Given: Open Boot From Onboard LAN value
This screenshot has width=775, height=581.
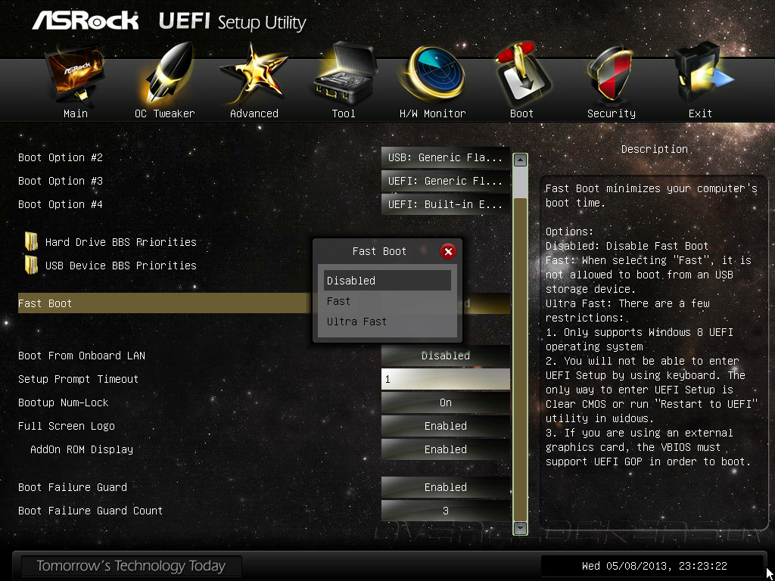Looking at the screenshot, I should [x=445, y=356].
